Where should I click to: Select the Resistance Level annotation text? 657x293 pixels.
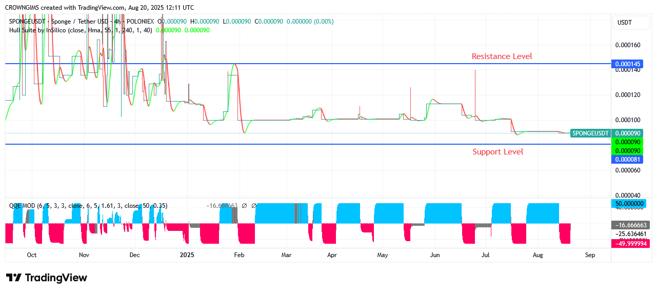click(x=502, y=56)
